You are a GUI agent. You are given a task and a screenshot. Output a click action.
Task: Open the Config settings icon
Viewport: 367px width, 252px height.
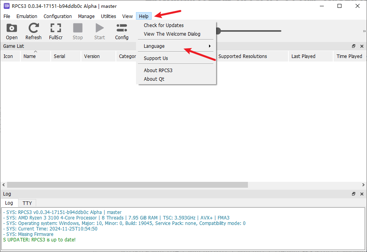click(x=122, y=31)
